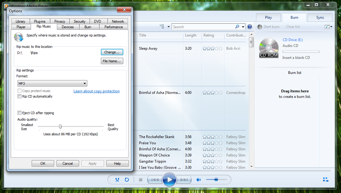
Task: Click the audio quality slider thumb
Action: [x=60, y=126]
